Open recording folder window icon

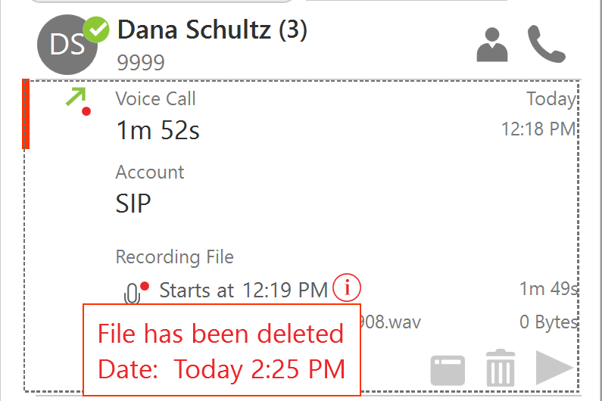point(448,370)
